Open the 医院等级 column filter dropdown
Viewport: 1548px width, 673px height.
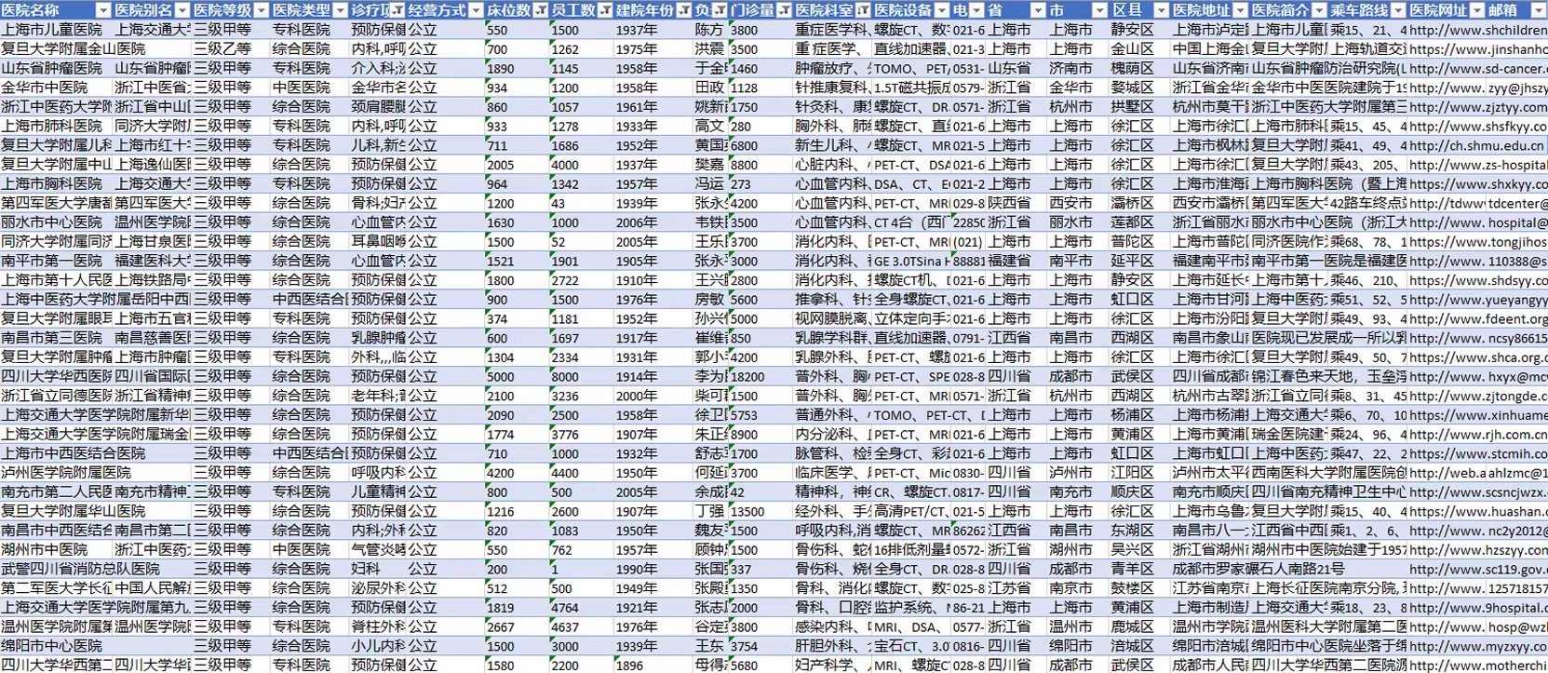262,10
